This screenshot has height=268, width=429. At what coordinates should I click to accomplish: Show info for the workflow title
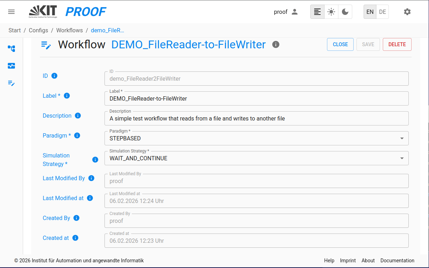coord(276,44)
